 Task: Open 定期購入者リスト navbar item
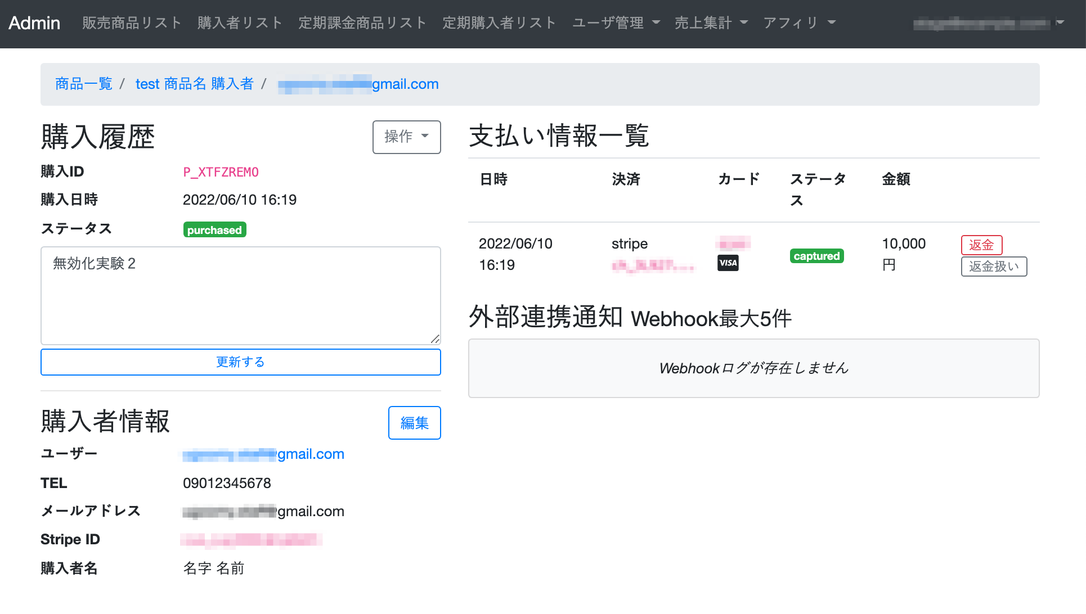point(499,23)
